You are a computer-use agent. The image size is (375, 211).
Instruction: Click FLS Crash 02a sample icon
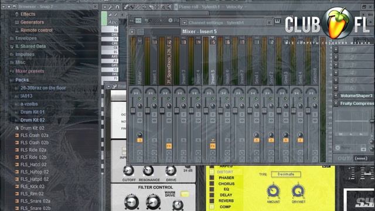17,135
